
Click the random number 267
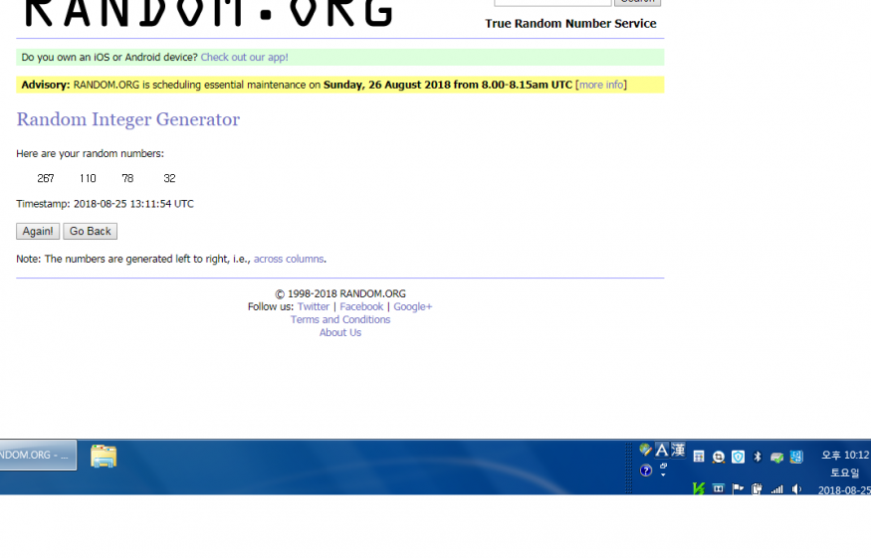coord(46,178)
